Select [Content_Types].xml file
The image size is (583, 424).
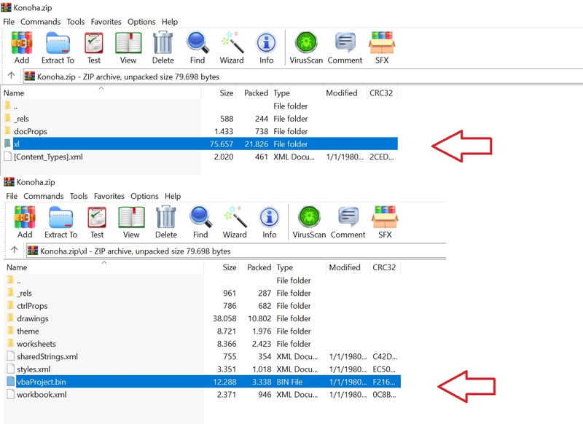200,157
